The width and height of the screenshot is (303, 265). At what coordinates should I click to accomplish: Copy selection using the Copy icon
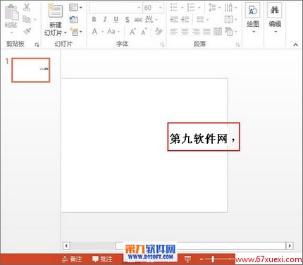(27, 19)
